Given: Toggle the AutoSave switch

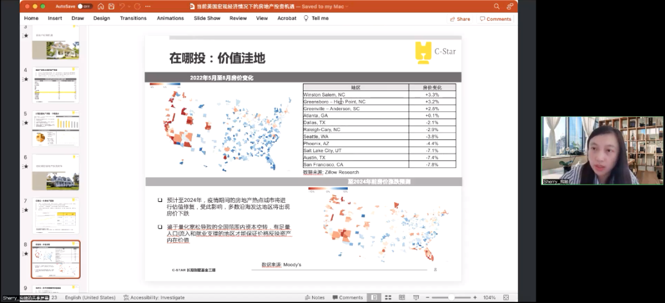Looking at the screenshot, I should pyautogui.click(x=85, y=6).
